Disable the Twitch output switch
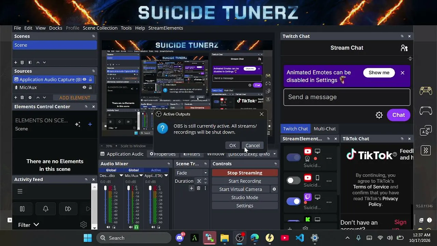The image size is (437, 246). pyautogui.click(x=293, y=202)
